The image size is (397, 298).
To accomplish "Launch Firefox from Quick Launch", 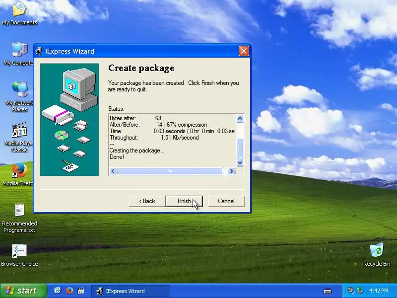I will pyautogui.click(x=69, y=291).
